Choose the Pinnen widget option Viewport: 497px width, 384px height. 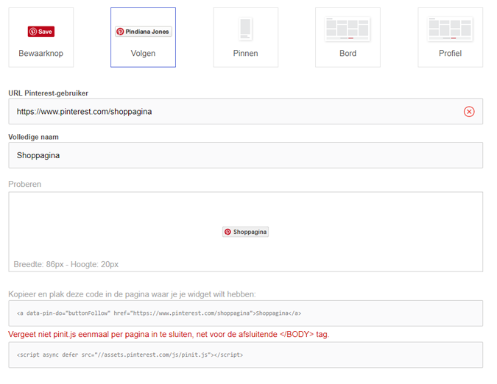tap(246, 38)
